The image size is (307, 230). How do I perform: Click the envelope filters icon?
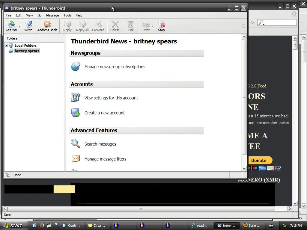point(76,159)
